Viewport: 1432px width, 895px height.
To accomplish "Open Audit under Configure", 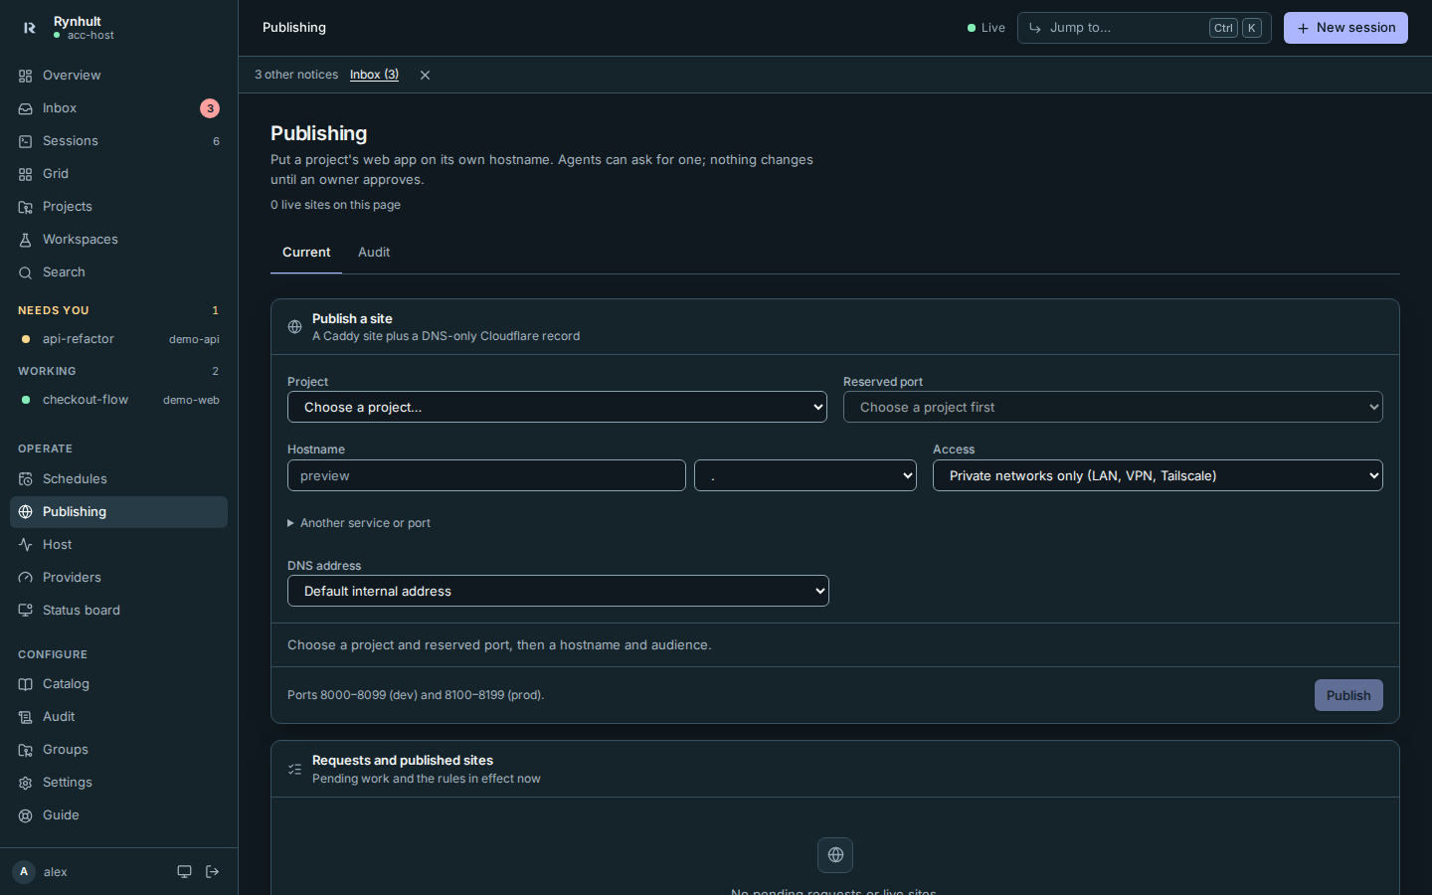I will (118, 717).
